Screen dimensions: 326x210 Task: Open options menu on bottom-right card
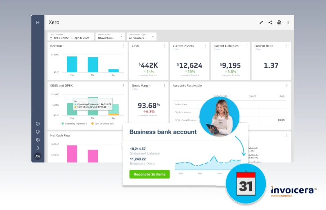pos(287,136)
